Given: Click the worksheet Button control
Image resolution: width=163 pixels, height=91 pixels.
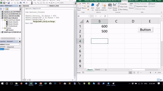Looking at the screenshot, I should click(x=145, y=30).
